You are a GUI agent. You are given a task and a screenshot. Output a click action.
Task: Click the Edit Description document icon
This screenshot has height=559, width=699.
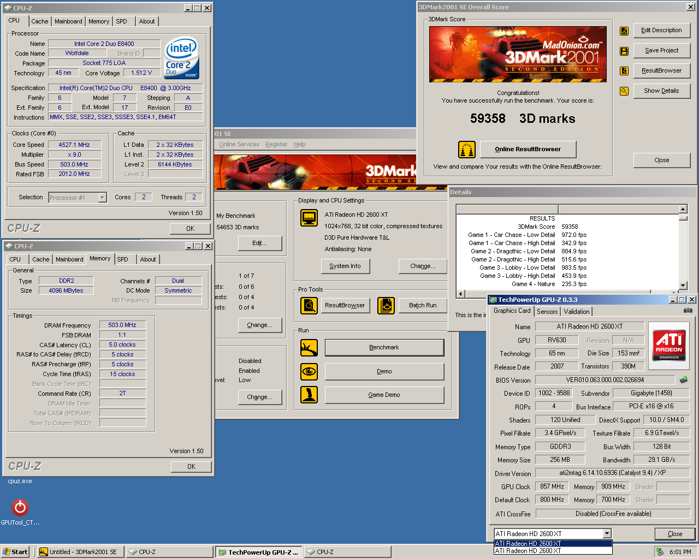point(624,31)
